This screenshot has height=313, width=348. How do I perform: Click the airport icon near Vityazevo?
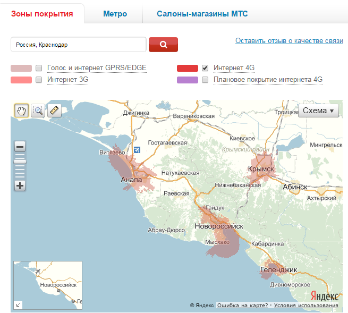click(x=137, y=150)
